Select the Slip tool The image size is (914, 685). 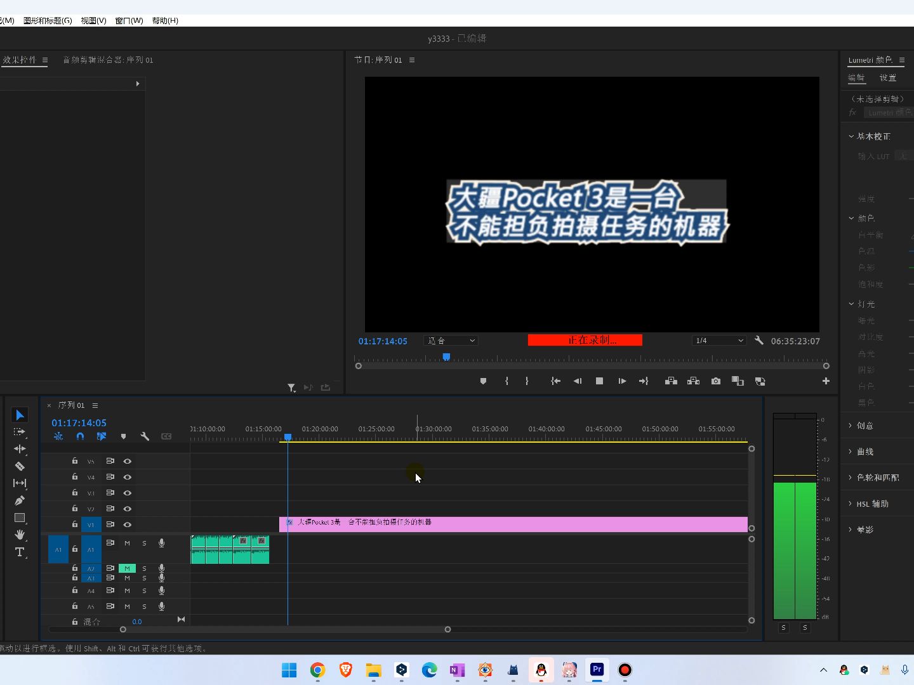pos(20,483)
